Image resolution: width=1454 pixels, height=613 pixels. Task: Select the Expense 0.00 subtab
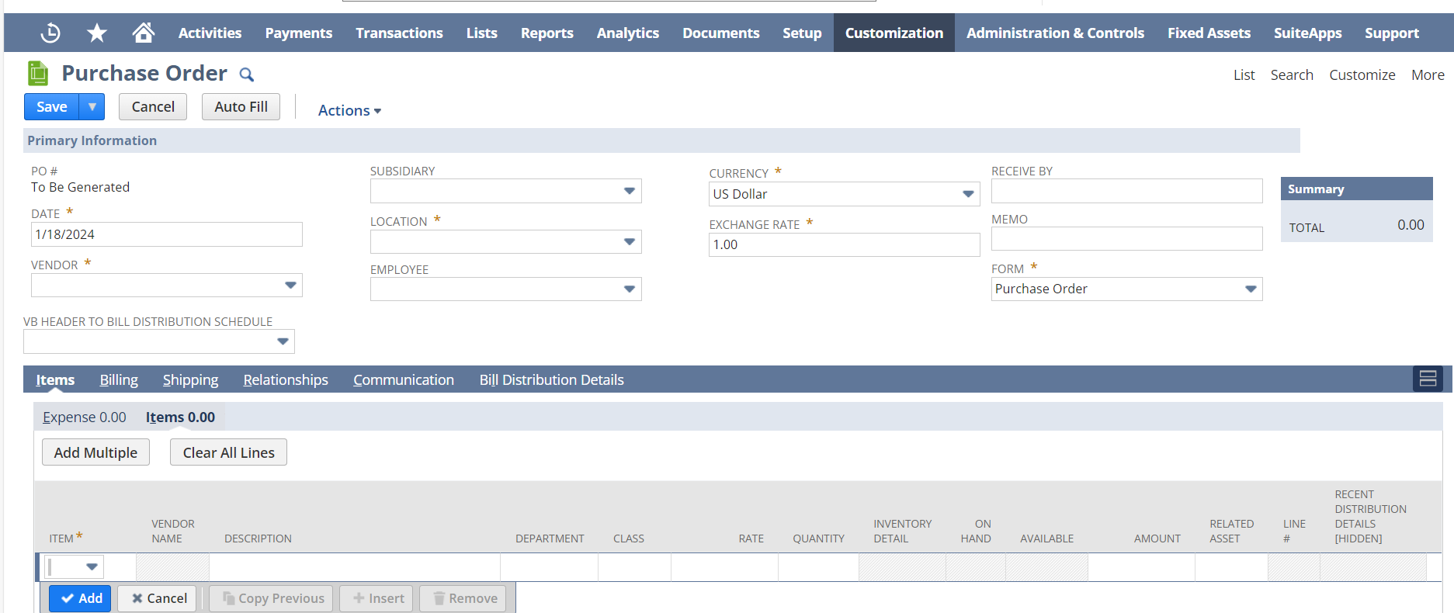(84, 417)
